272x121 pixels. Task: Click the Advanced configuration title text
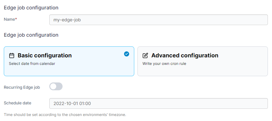185,55
